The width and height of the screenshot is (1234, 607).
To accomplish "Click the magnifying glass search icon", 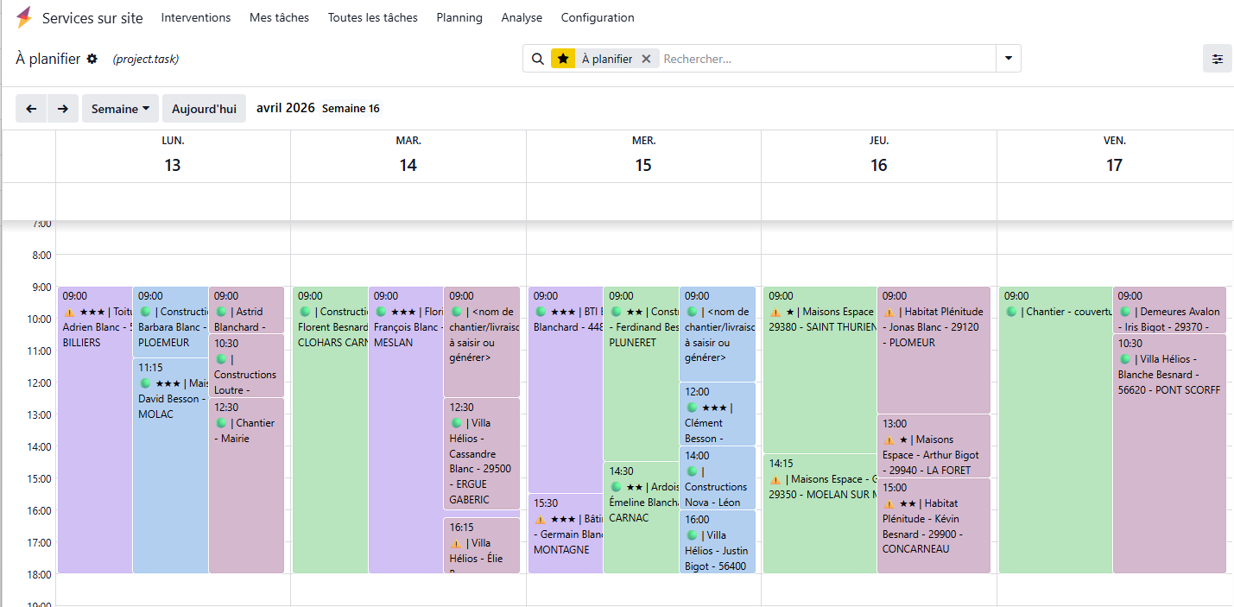I will 537,59.
